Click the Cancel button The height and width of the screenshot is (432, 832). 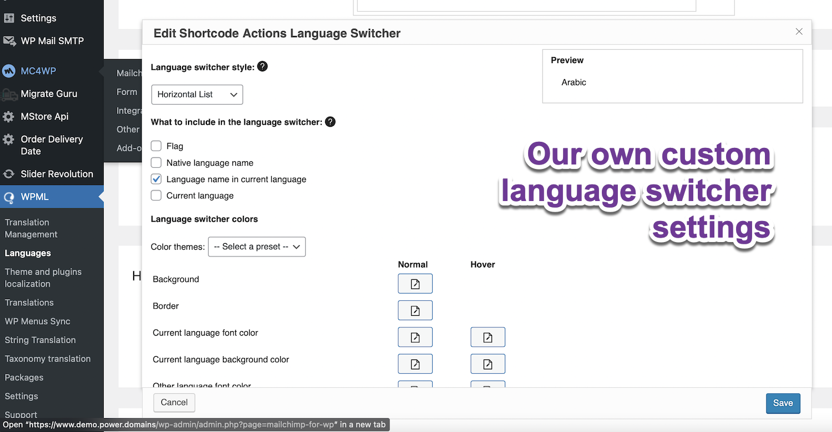click(x=174, y=403)
